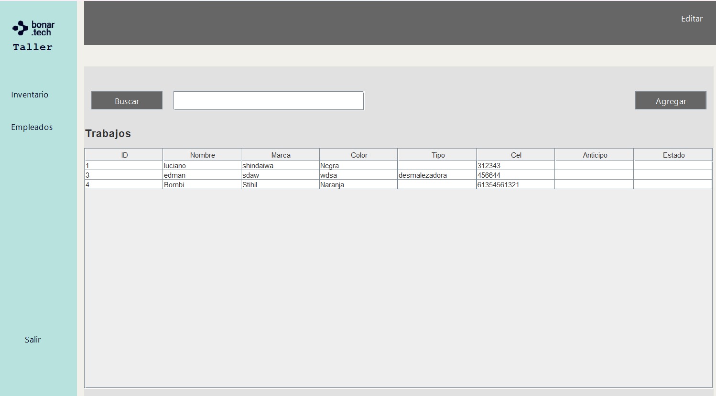Click the desmalezadora type cell
Image resolution: width=716 pixels, height=396 pixels.
tap(437, 175)
